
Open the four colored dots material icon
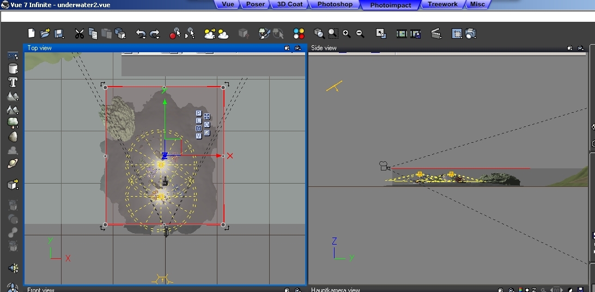[299, 34]
